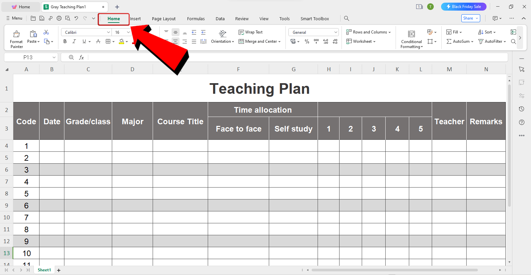This screenshot has height=275, width=531.
Task: Open the Name Box P13 dropdown
Action: pyautogui.click(x=54, y=57)
